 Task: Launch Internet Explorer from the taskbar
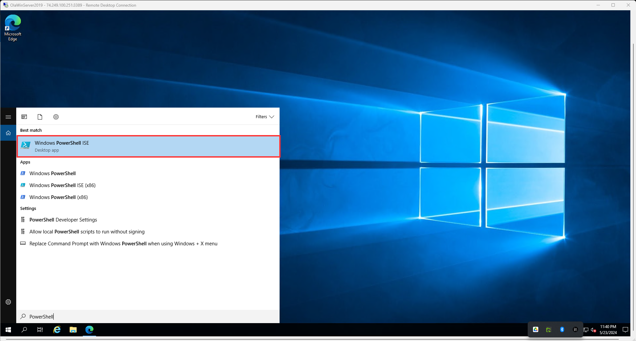pyautogui.click(x=57, y=330)
